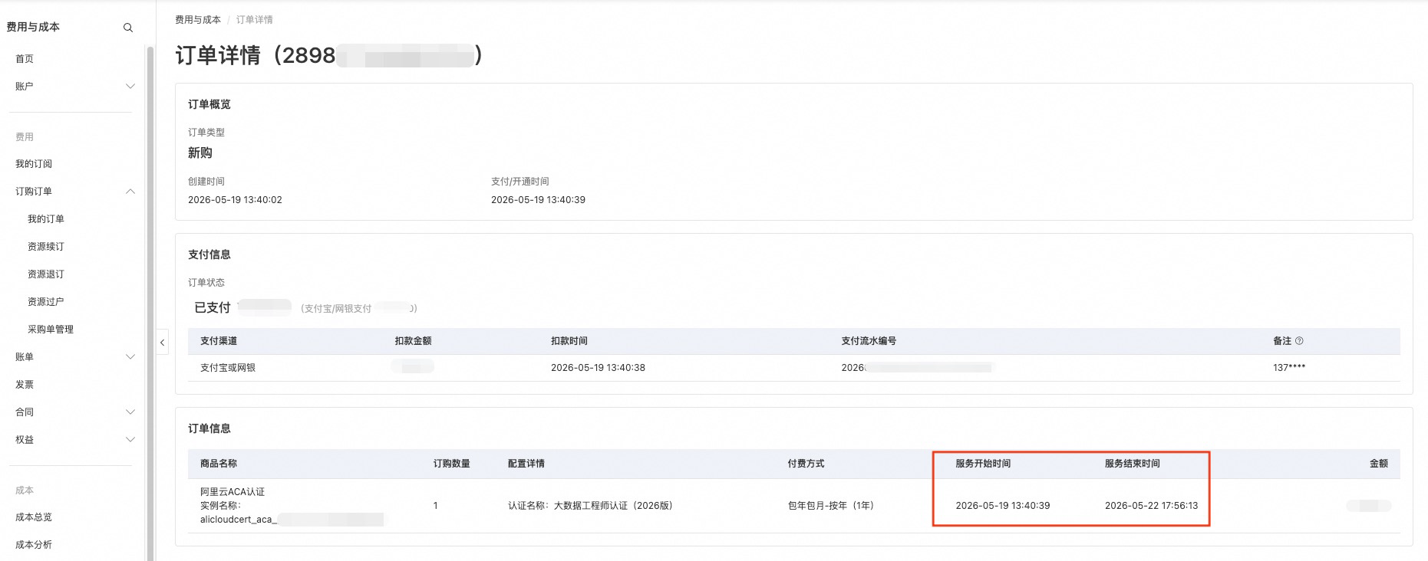Click the 已支付 order status text
Screen dimensions: 1428x561
pos(213,307)
